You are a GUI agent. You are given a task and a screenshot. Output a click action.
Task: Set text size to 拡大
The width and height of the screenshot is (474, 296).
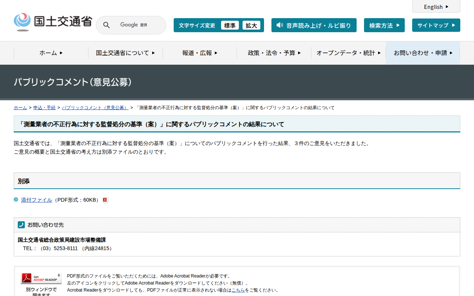(x=251, y=25)
